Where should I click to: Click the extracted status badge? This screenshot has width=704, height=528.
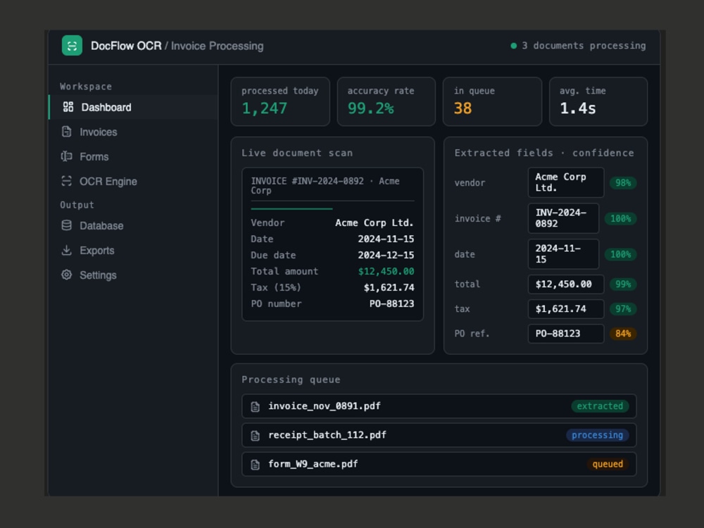(600, 406)
